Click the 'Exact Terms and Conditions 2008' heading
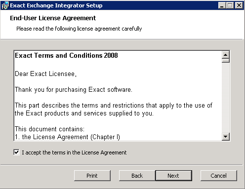Image resolution: width=245 pixels, height=189 pixels. pyautogui.click(x=66, y=55)
